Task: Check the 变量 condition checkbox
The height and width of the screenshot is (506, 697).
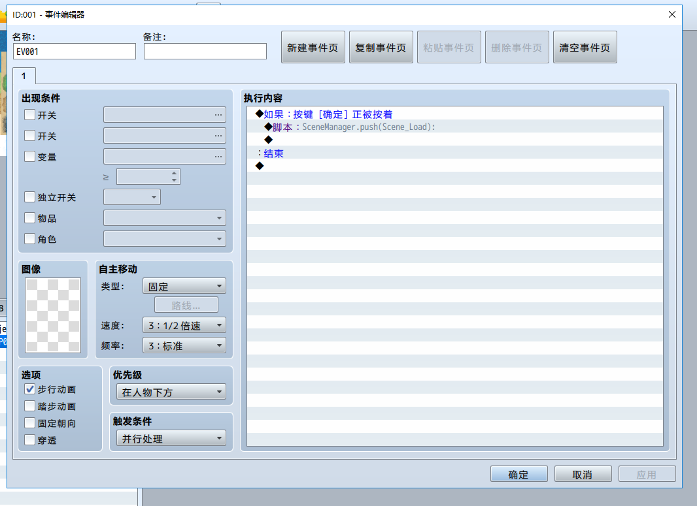Action: pyautogui.click(x=30, y=156)
